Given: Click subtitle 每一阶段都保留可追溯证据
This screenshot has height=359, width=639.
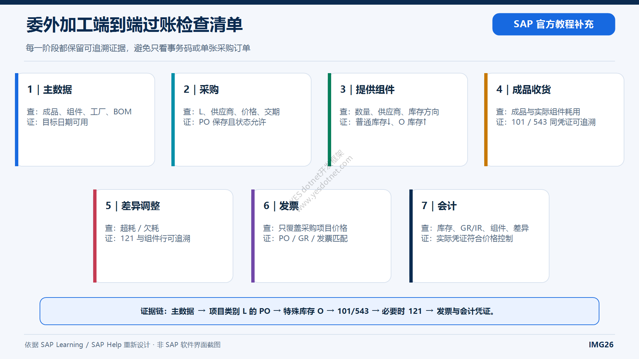Looking at the screenshot, I should click(76, 48).
